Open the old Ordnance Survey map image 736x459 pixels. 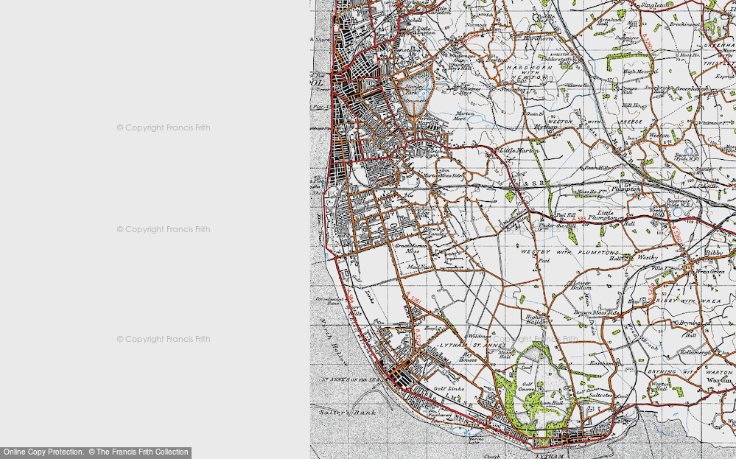pos(523,230)
